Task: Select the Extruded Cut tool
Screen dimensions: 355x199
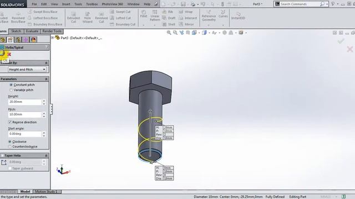Action: (x=73, y=18)
